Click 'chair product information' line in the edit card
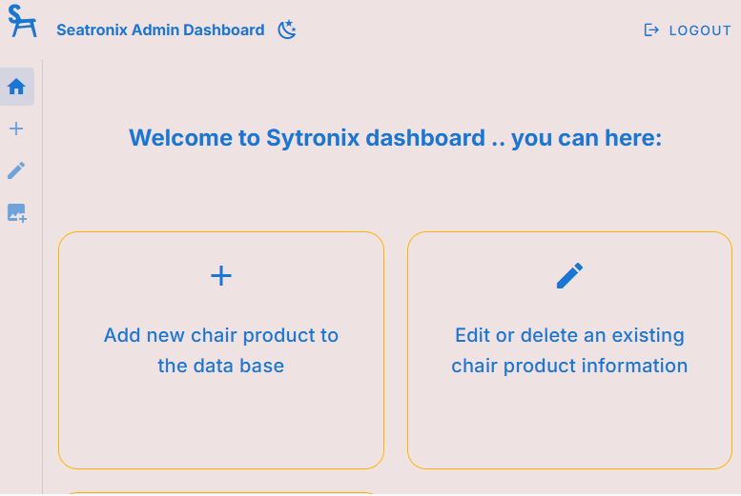Image resolution: width=741 pixels, height=496 pixels. [x=569, y=366]
